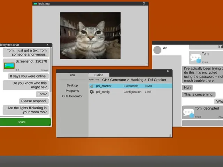Click message 'This is concerning.'

tap(199, 94)
